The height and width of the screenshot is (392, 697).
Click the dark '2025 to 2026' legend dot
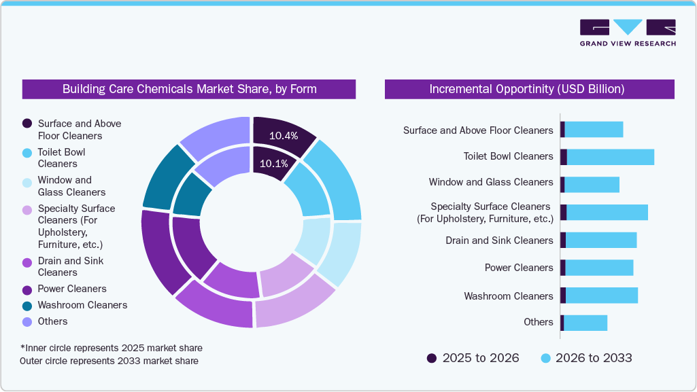coord(432,358)
